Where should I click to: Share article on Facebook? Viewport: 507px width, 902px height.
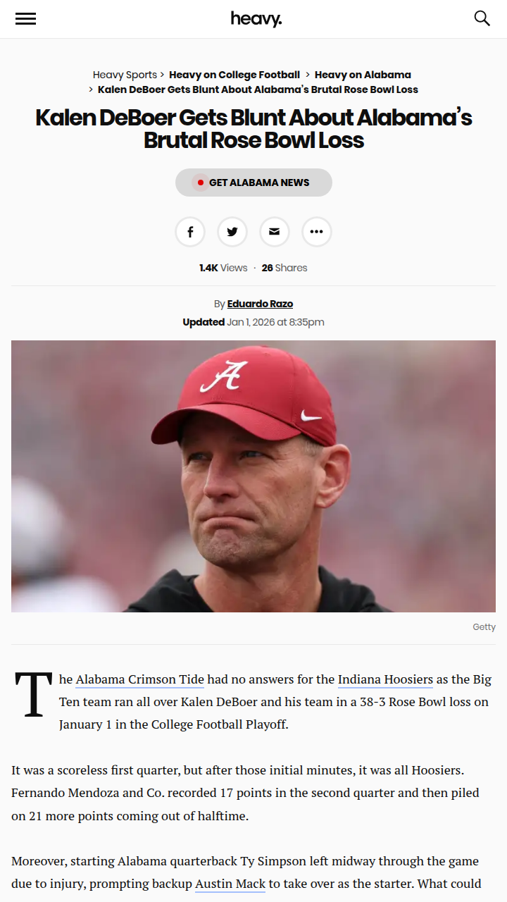(190, 232)
